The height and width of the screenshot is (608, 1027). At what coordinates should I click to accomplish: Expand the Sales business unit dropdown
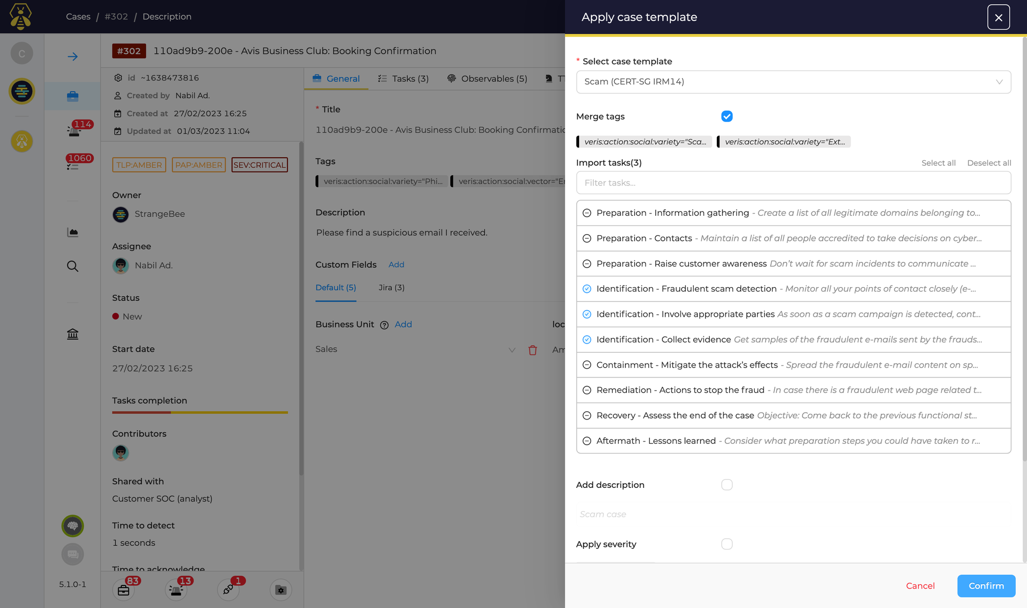coord(511,350)
